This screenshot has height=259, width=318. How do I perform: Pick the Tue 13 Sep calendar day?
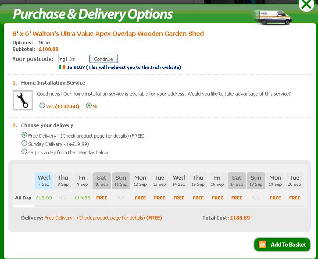tap(159, 181)
